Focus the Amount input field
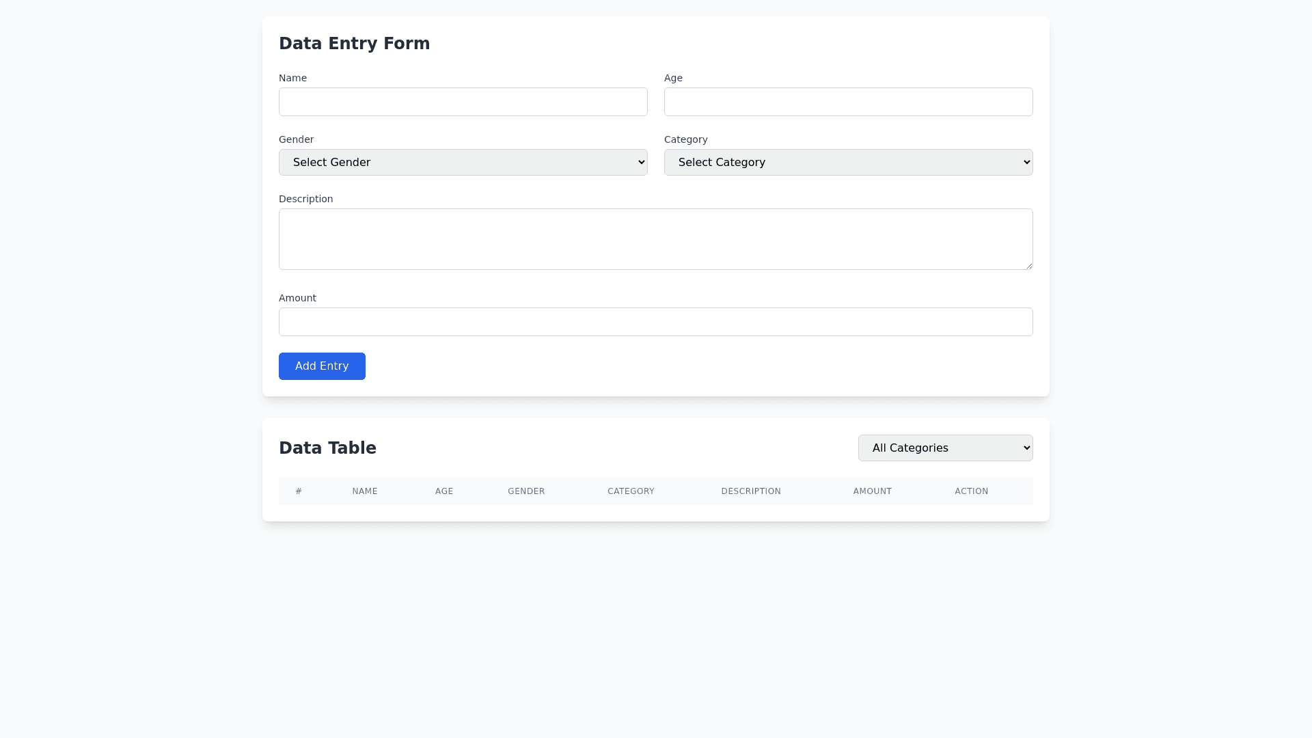 655,322
